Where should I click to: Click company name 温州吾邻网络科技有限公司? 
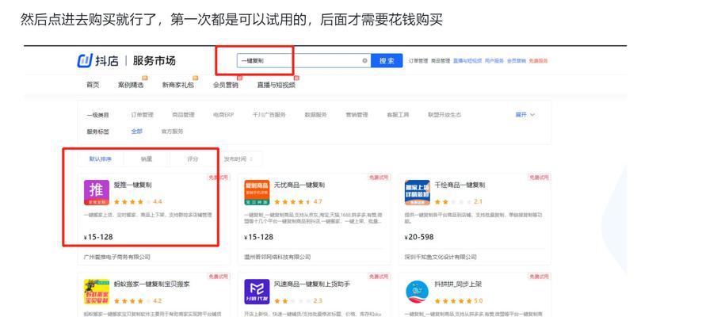pos(277,257)
